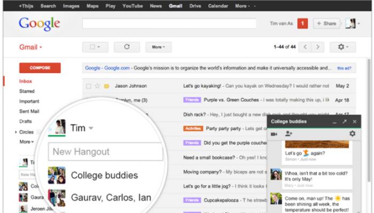The height and width of the screenshot is (213, 374).
Task: Click Jeroen's avatar in chat list
Action: click(x=23, y=209)
